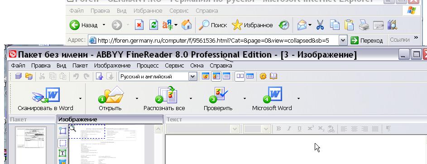The width and height of the screenshot is (427, 164).
Task: Click the Ссылки links bar label
Action: tap(399, 40)
